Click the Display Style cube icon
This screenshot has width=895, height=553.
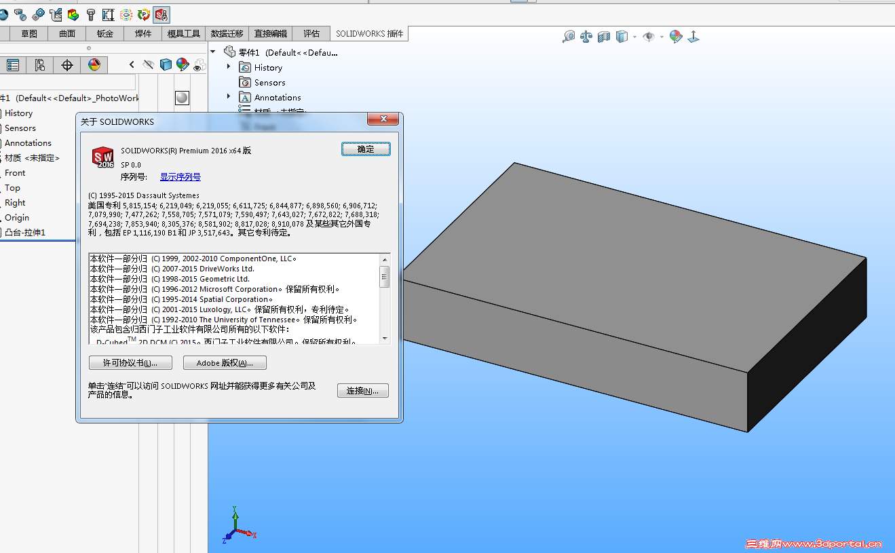click(x=622, y=37)
